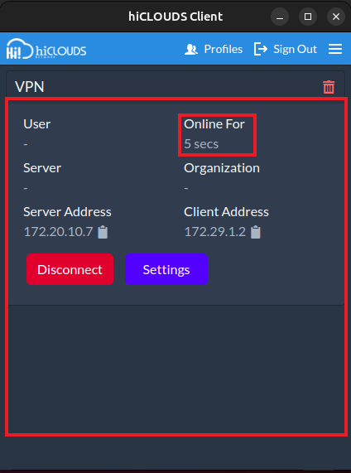Screen dimensions: 351x473
Task: Select the Client Address value text
Action: (x=215, y=232)
